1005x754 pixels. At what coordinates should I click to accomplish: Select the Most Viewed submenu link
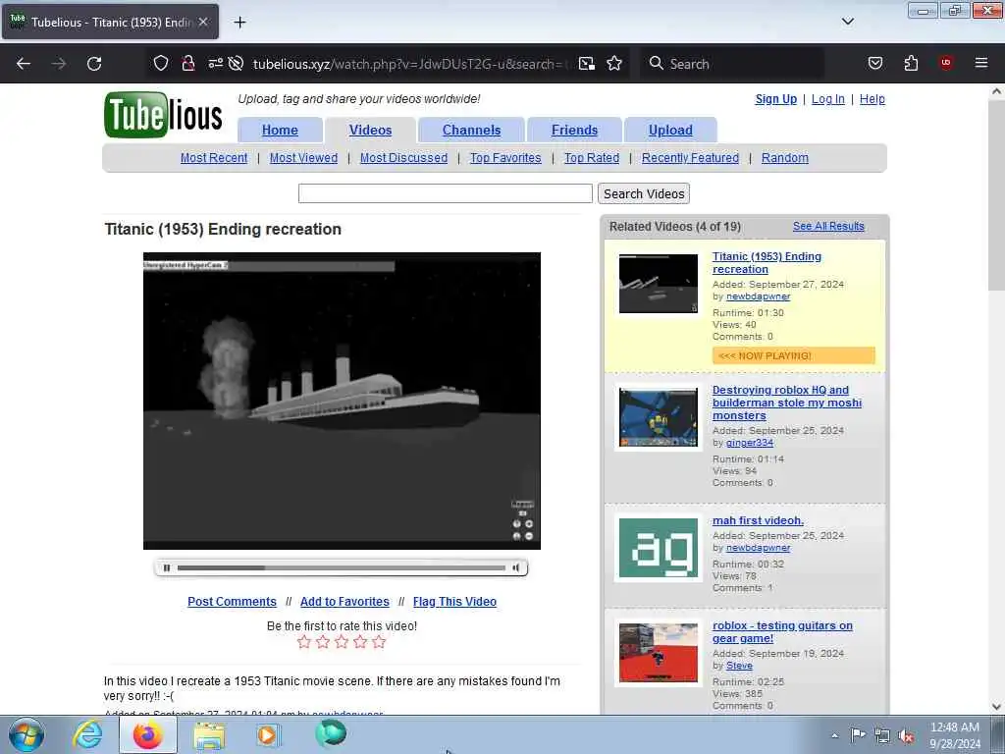tap(304, 158)
